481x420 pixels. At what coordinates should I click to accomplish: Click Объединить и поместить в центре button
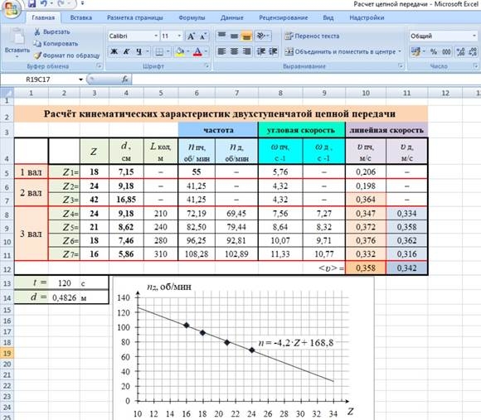[343, 51]
